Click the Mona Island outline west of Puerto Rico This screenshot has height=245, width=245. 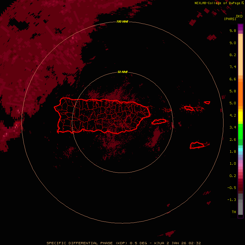(18, 124)
